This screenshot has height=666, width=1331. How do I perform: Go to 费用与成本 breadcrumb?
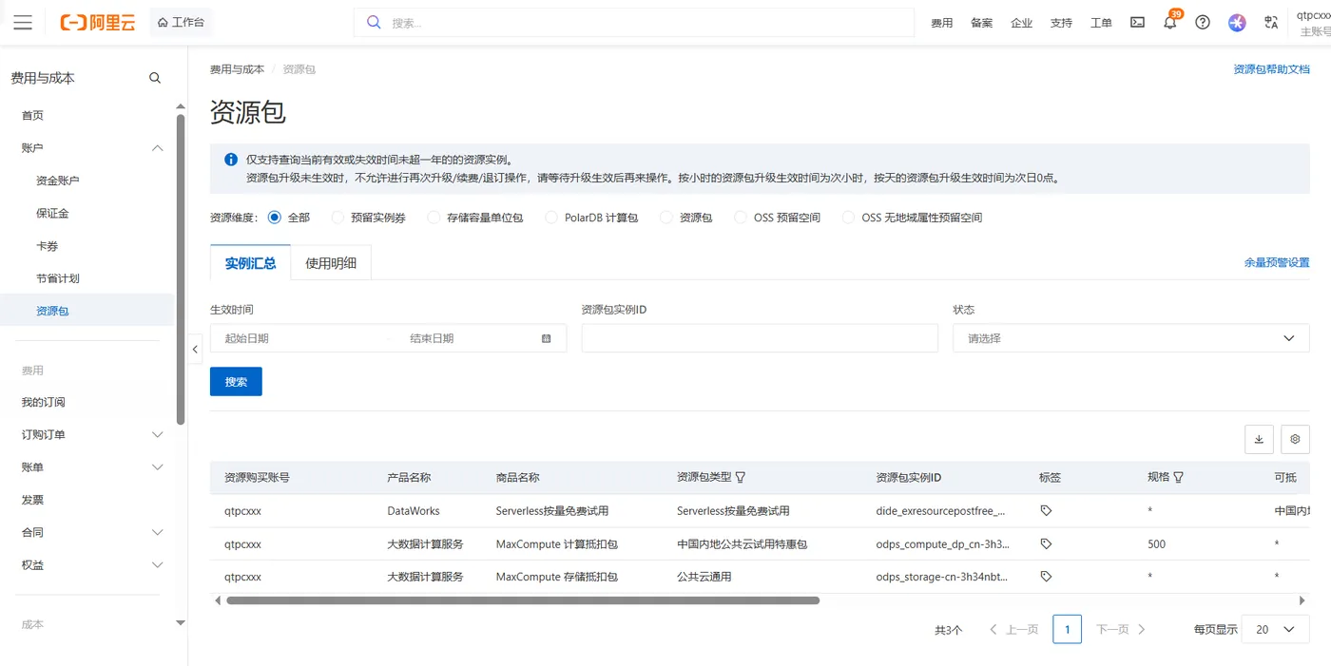[x=237, y=69]
